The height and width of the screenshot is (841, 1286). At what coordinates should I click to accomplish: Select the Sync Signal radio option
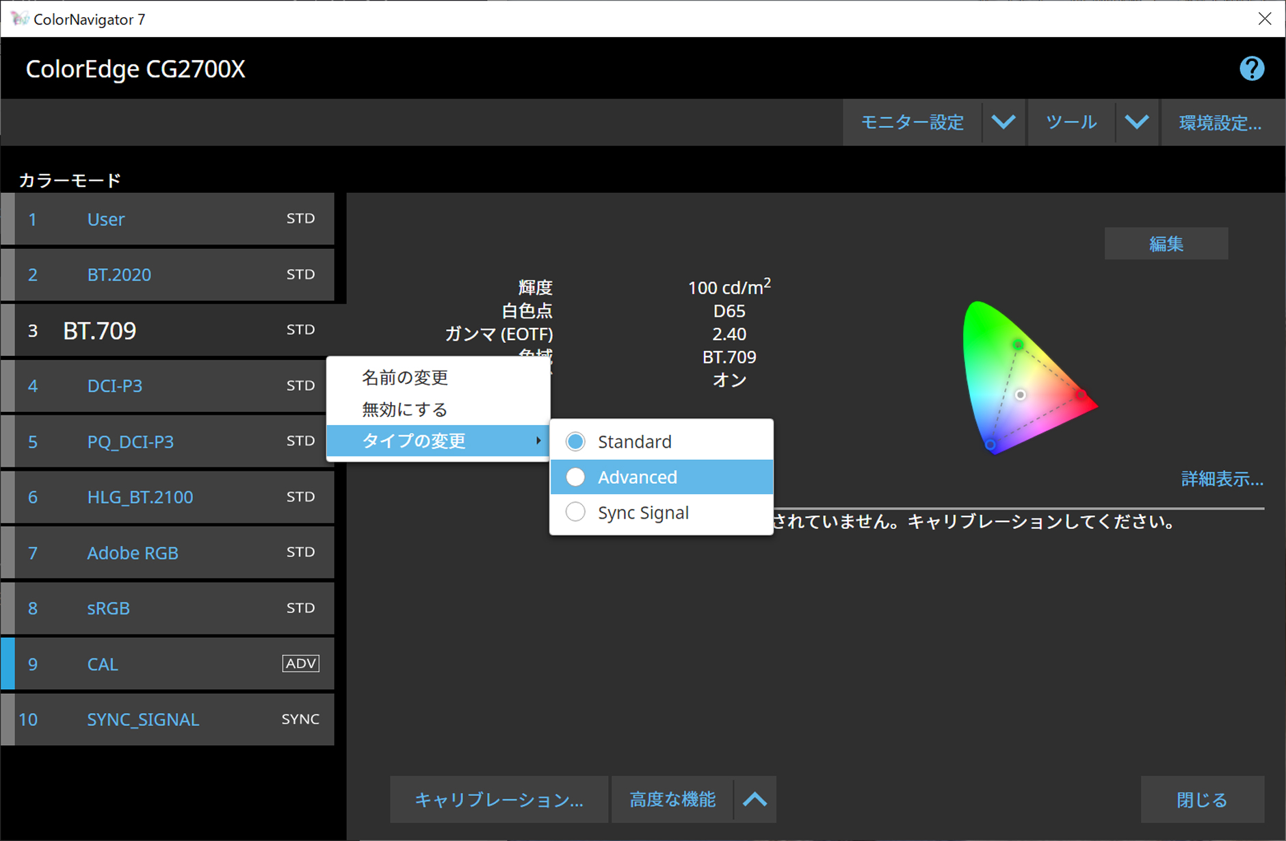575,512
